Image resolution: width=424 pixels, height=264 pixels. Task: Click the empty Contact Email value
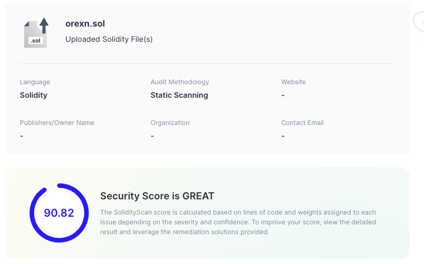[x=283, y=136]
